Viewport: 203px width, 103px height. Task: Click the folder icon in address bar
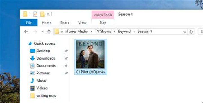click(x=57, y=32)
